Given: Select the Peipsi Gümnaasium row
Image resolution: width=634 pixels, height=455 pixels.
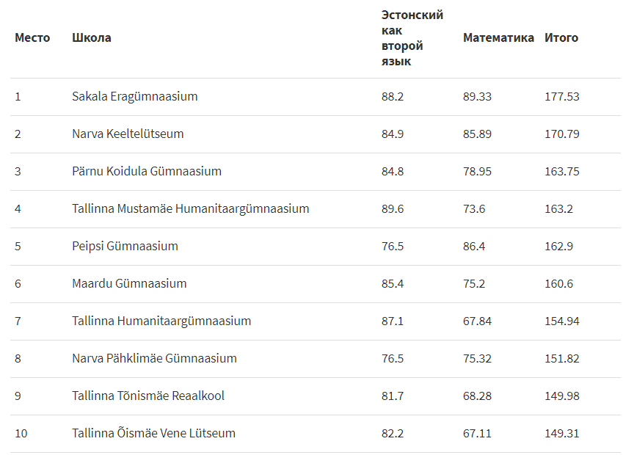Looking at the screenshot, I should click(316, 247).
